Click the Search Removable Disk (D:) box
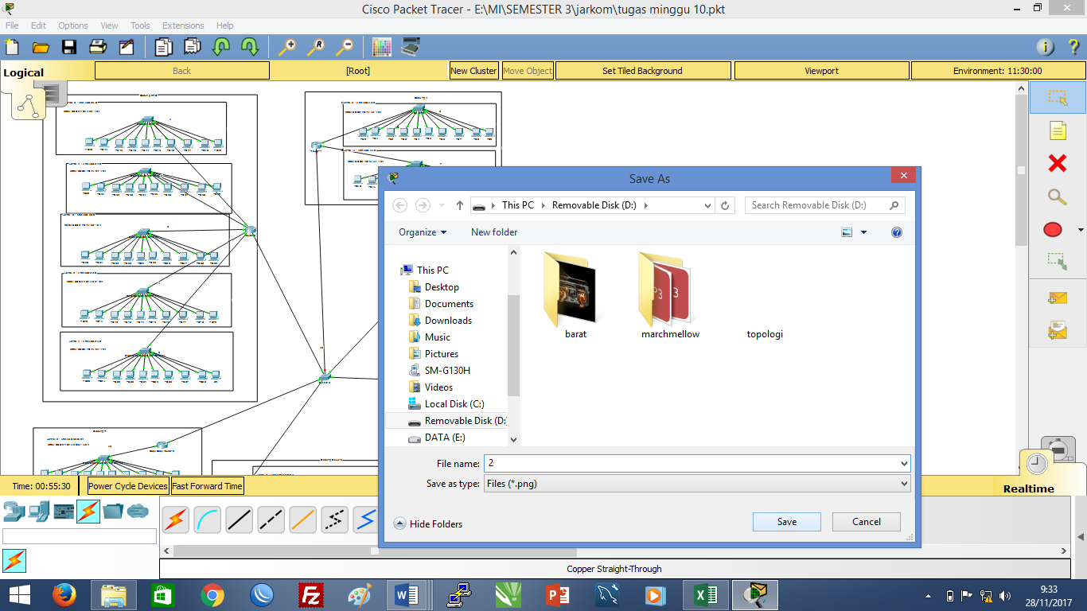 pos(825,205)
